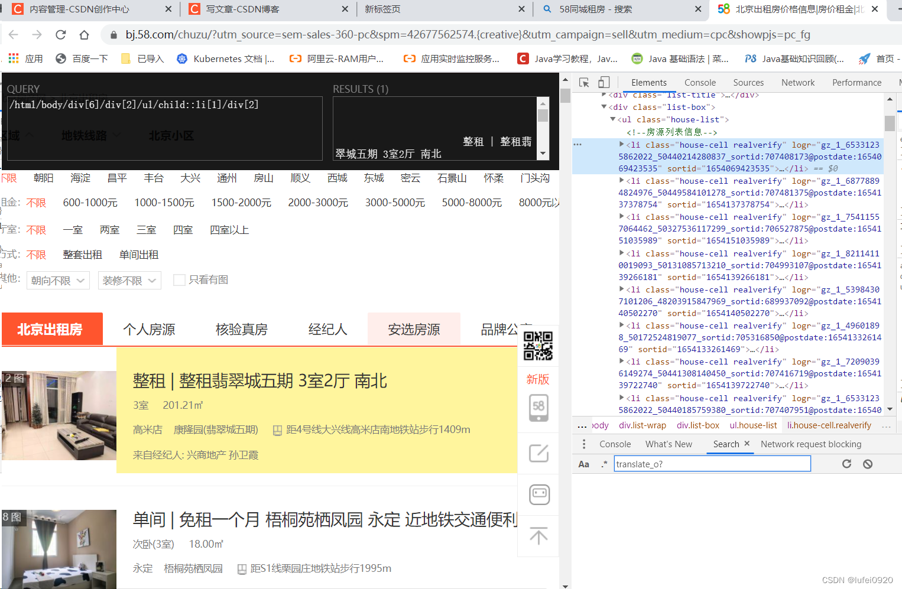Screen dimensions: 902x589
Task: Click the refresh search results icon
Action: point(846,463)
